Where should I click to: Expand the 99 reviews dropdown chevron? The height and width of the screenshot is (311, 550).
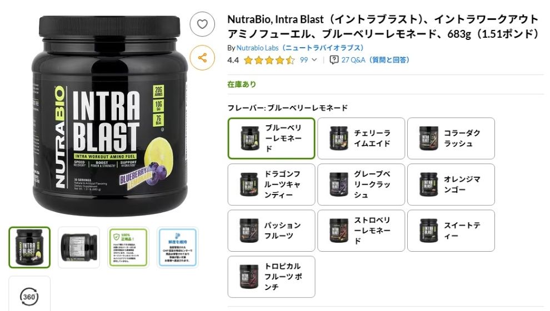(314, 60)
